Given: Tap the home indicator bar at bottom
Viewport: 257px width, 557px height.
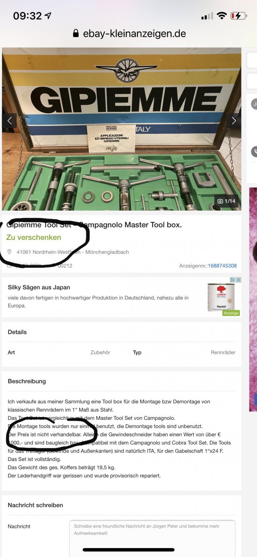Looking at the screenshot, I should [128, 550].
